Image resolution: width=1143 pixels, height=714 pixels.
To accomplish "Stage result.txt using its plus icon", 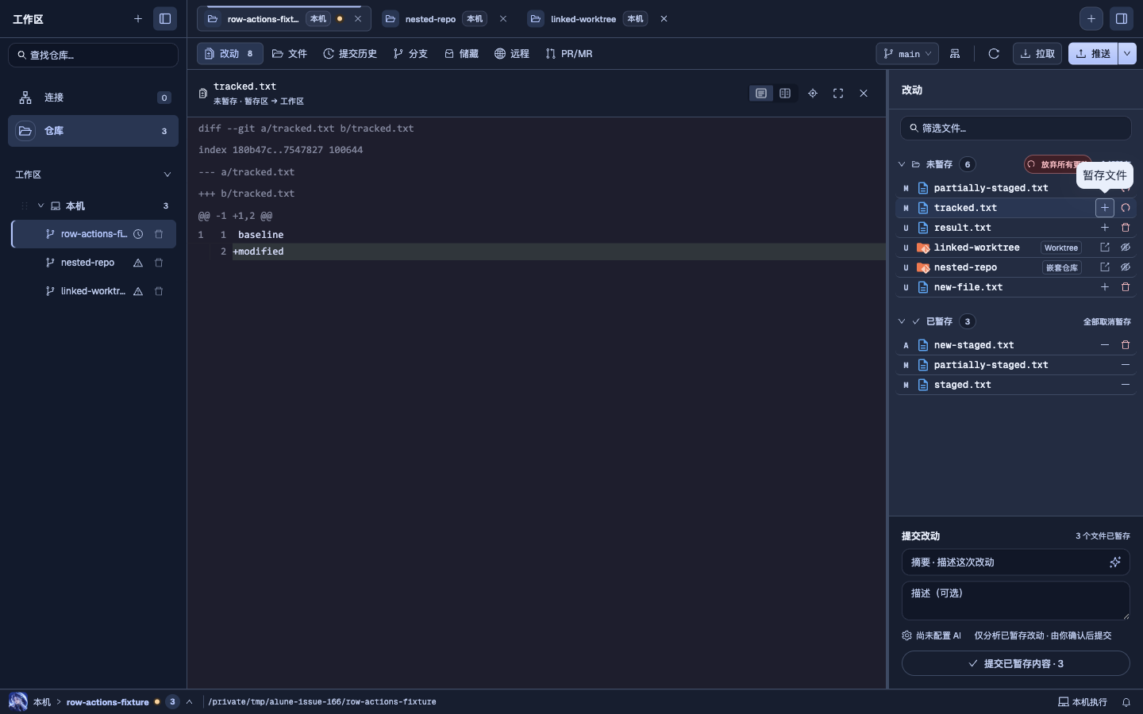I will pyautogui.click(x=1105, y=228).
